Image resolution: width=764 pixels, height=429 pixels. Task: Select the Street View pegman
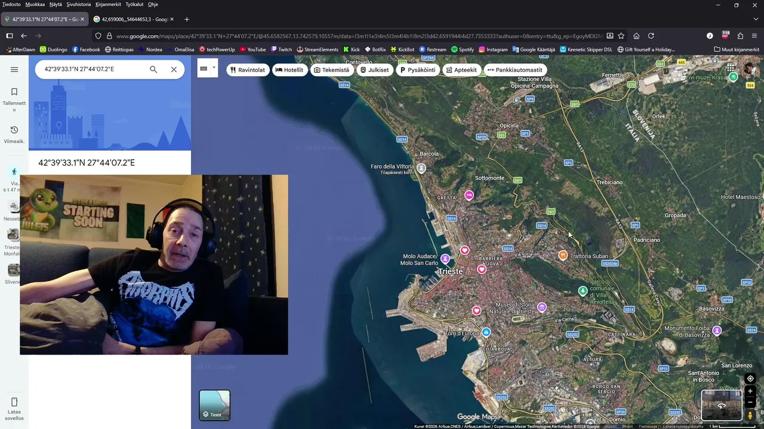pos(750,415)
